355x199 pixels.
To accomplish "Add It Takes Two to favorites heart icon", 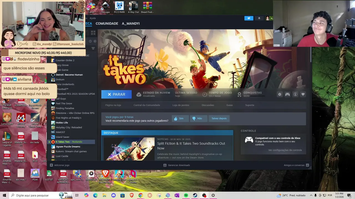I will coord(303,94).
